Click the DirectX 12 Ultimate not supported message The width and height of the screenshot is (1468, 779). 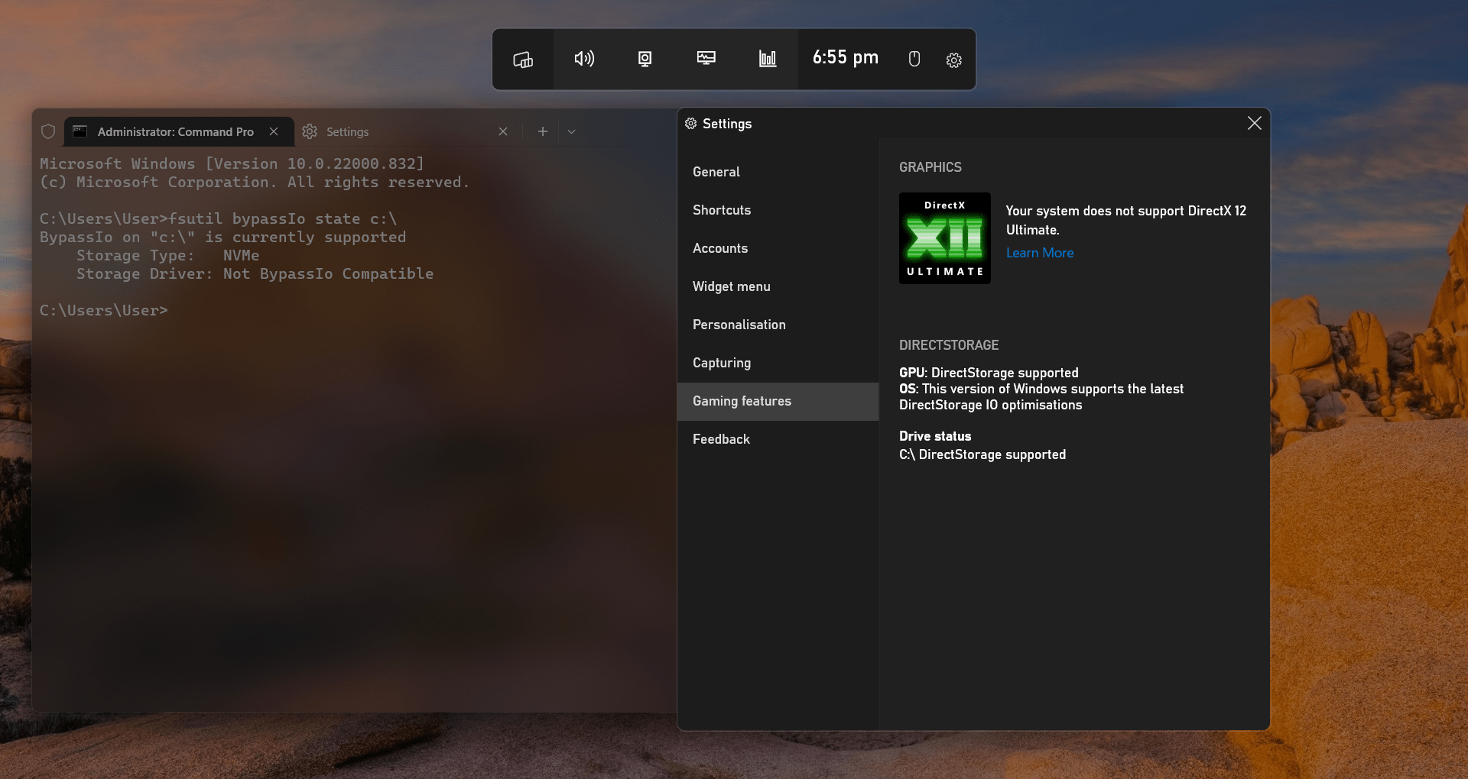pos(1125,220)
